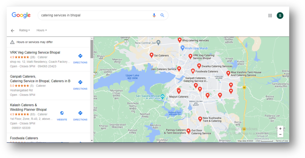Image resolution: width=305 pixels, height=158 pixels.
Task: Open the Hours filter dropdown
Action: tap(42, 30)
